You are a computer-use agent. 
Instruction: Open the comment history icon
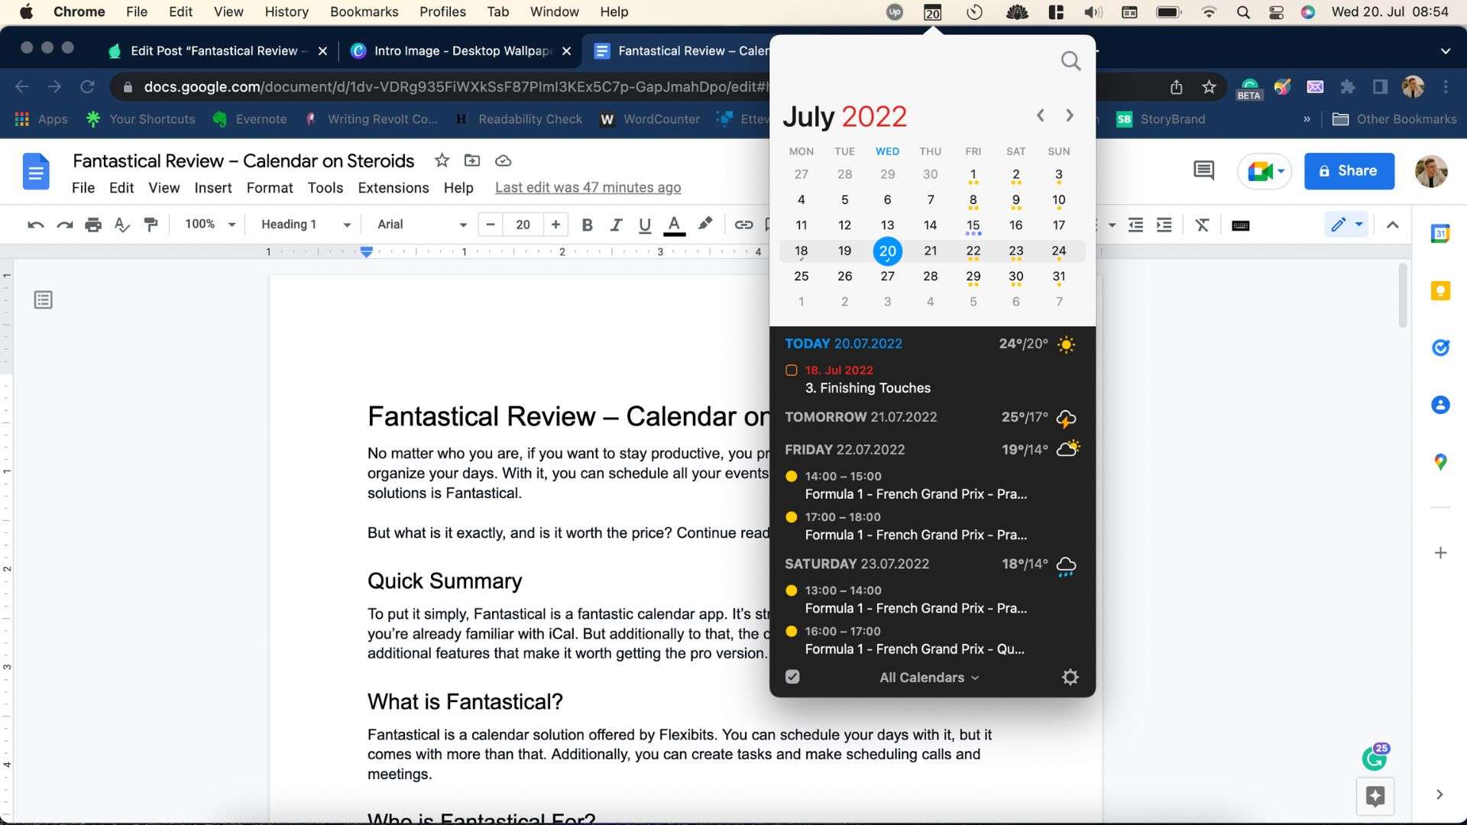click(1203, 170)
